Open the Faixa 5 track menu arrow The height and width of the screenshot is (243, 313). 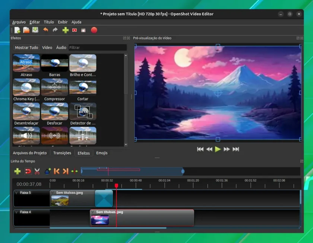16,193
